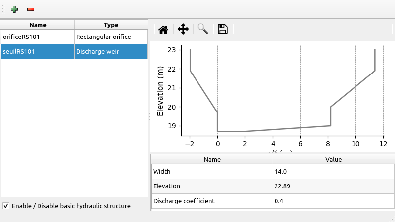Activate the pan/move arrows tool

183,29
